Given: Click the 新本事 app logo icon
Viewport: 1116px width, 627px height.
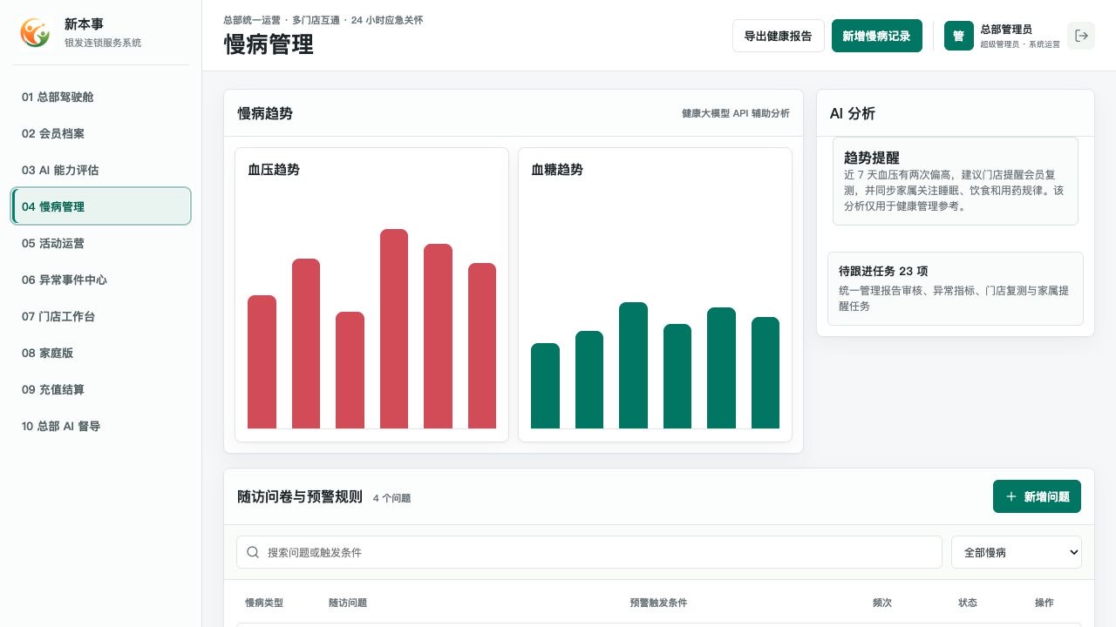Looking at the screenshot, I should 35,33.
